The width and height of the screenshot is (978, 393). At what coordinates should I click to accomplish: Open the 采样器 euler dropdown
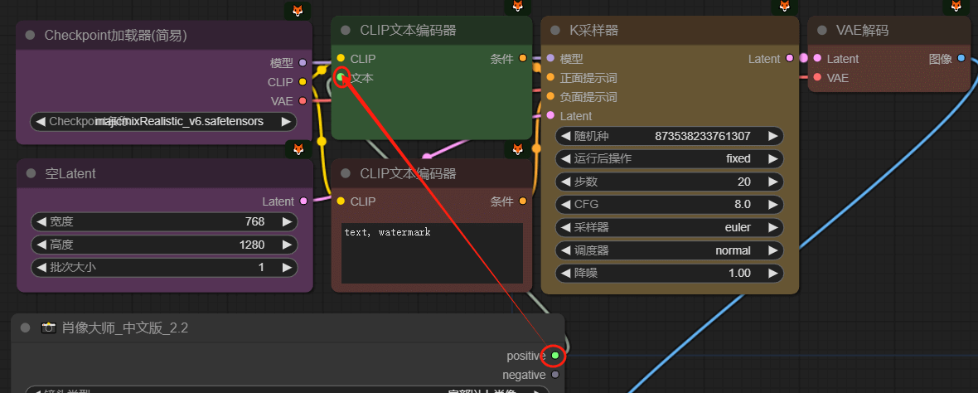tap(668, 227)
